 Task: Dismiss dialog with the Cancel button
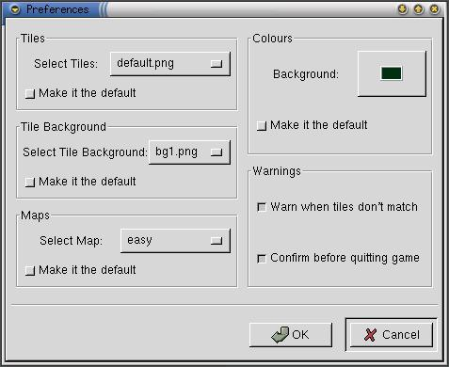point(391,335)
